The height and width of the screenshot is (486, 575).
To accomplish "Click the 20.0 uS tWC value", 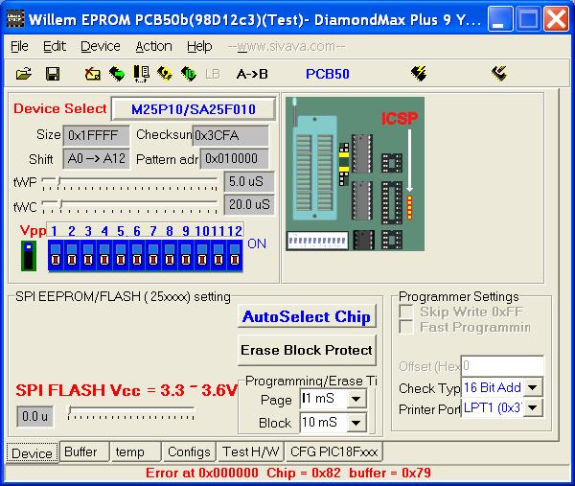I will coord(249,204).
